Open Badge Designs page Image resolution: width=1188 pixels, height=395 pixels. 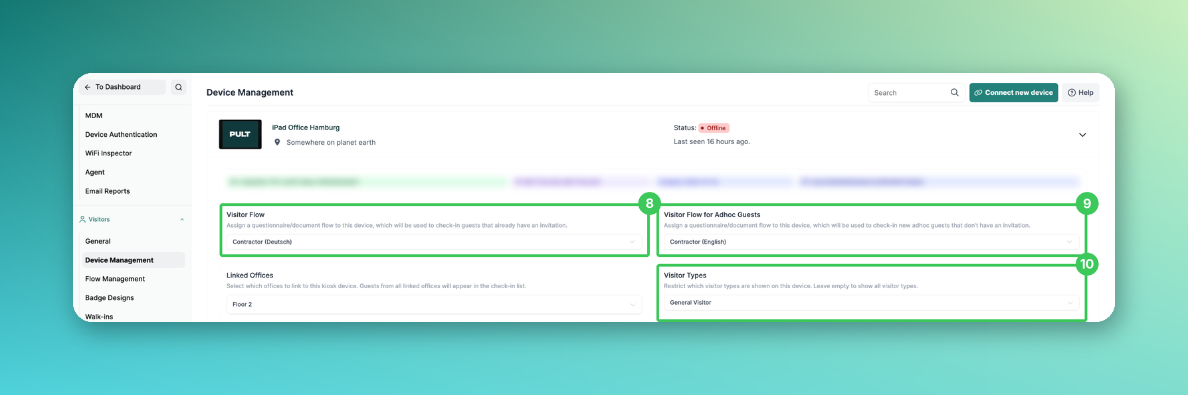110,298
